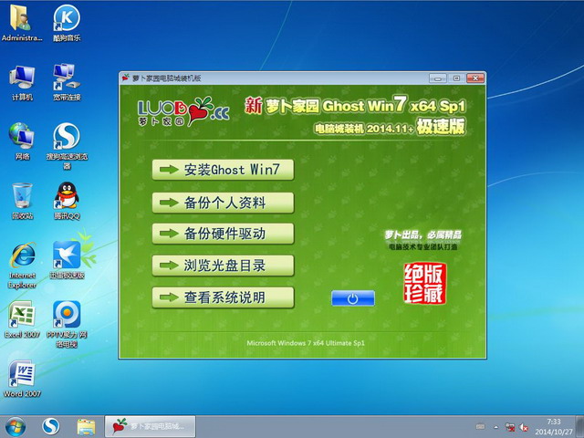Select the Recycle Bin desktop icon
The height and width of the screenshot is (438, 584).
[22, 201]
